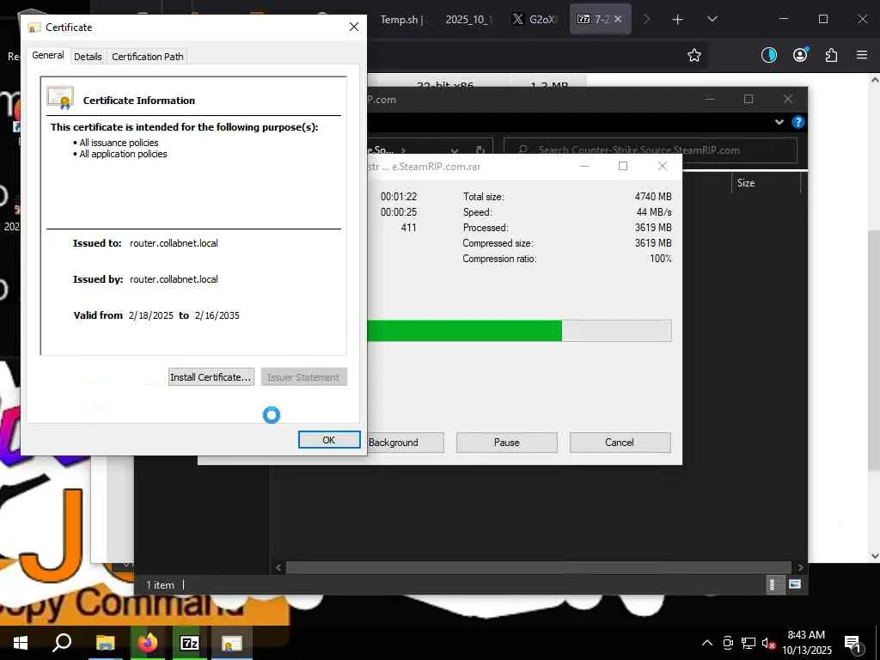The height and width of the screenshot is (660, 880).
Task: Switch to the Details tab in Certificate dialog
Action: (x=88, y=57)
